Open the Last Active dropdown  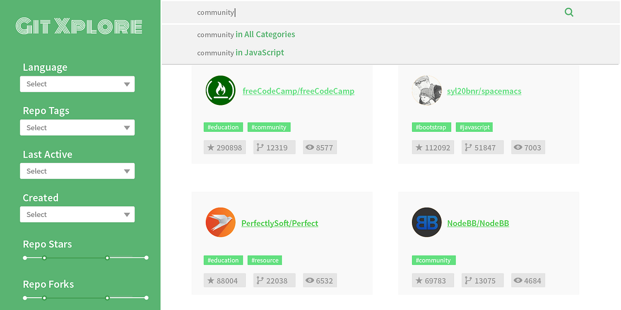[x=77, y=171]
